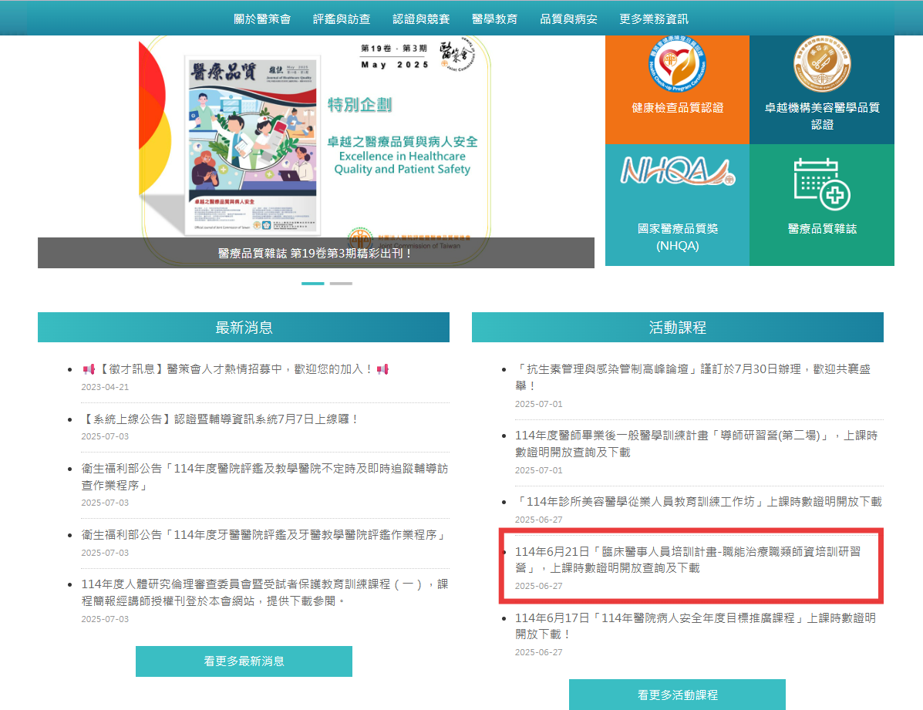Screen dimensions: 923x710
Task: Open 卓越機構美容醫學品質認證 label
Action: coord(822,116)
